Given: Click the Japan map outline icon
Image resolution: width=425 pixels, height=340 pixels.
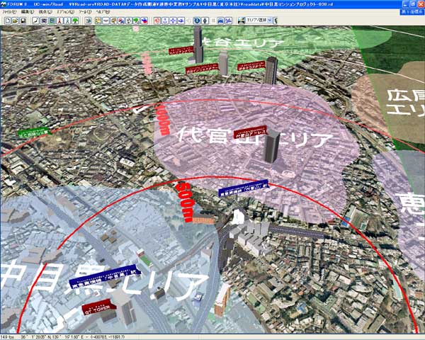Looking at the screenshot, I should [36, 21].
